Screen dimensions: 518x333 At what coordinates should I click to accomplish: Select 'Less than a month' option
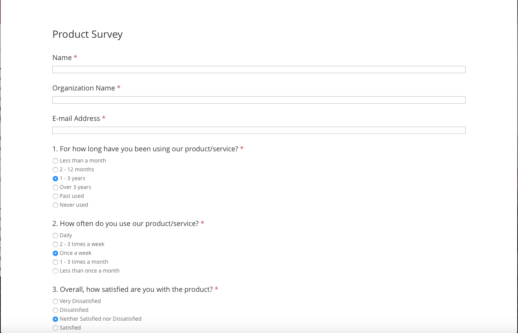[55, 161]
